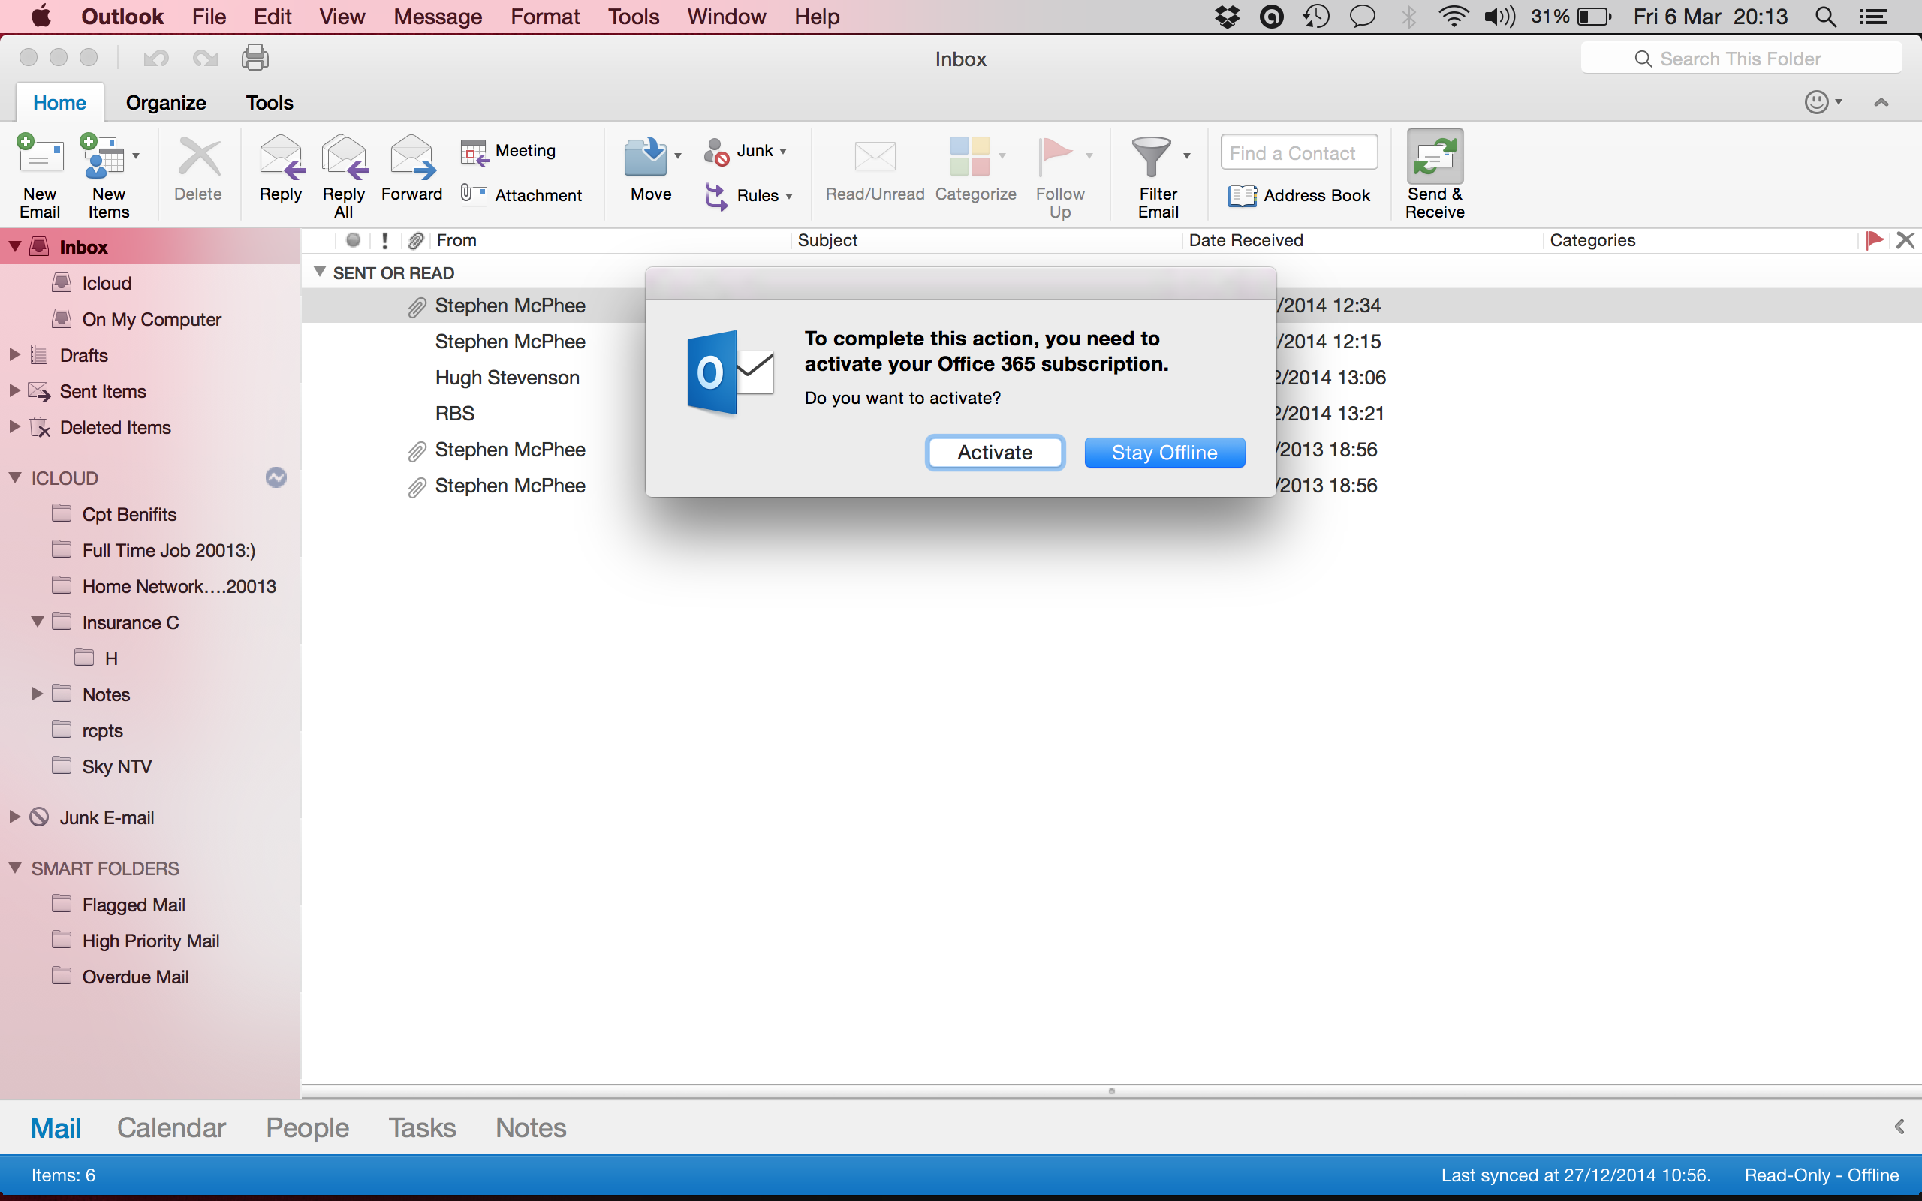Open the Move dropdown arrow

pos(677,155)
